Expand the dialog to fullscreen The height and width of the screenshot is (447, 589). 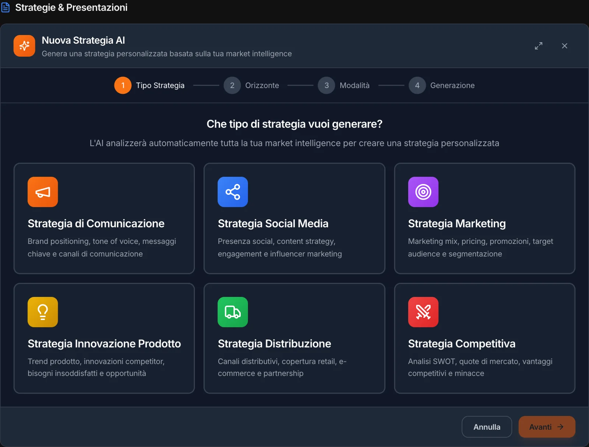pos(539,46)
